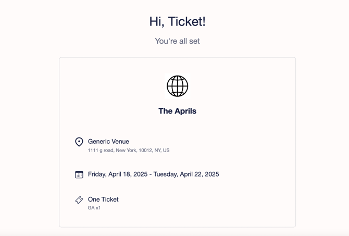This screenshot has width=349, height=236.
Task: Click the word 'Venue' in venue name
Action: (x=120, y=141)
